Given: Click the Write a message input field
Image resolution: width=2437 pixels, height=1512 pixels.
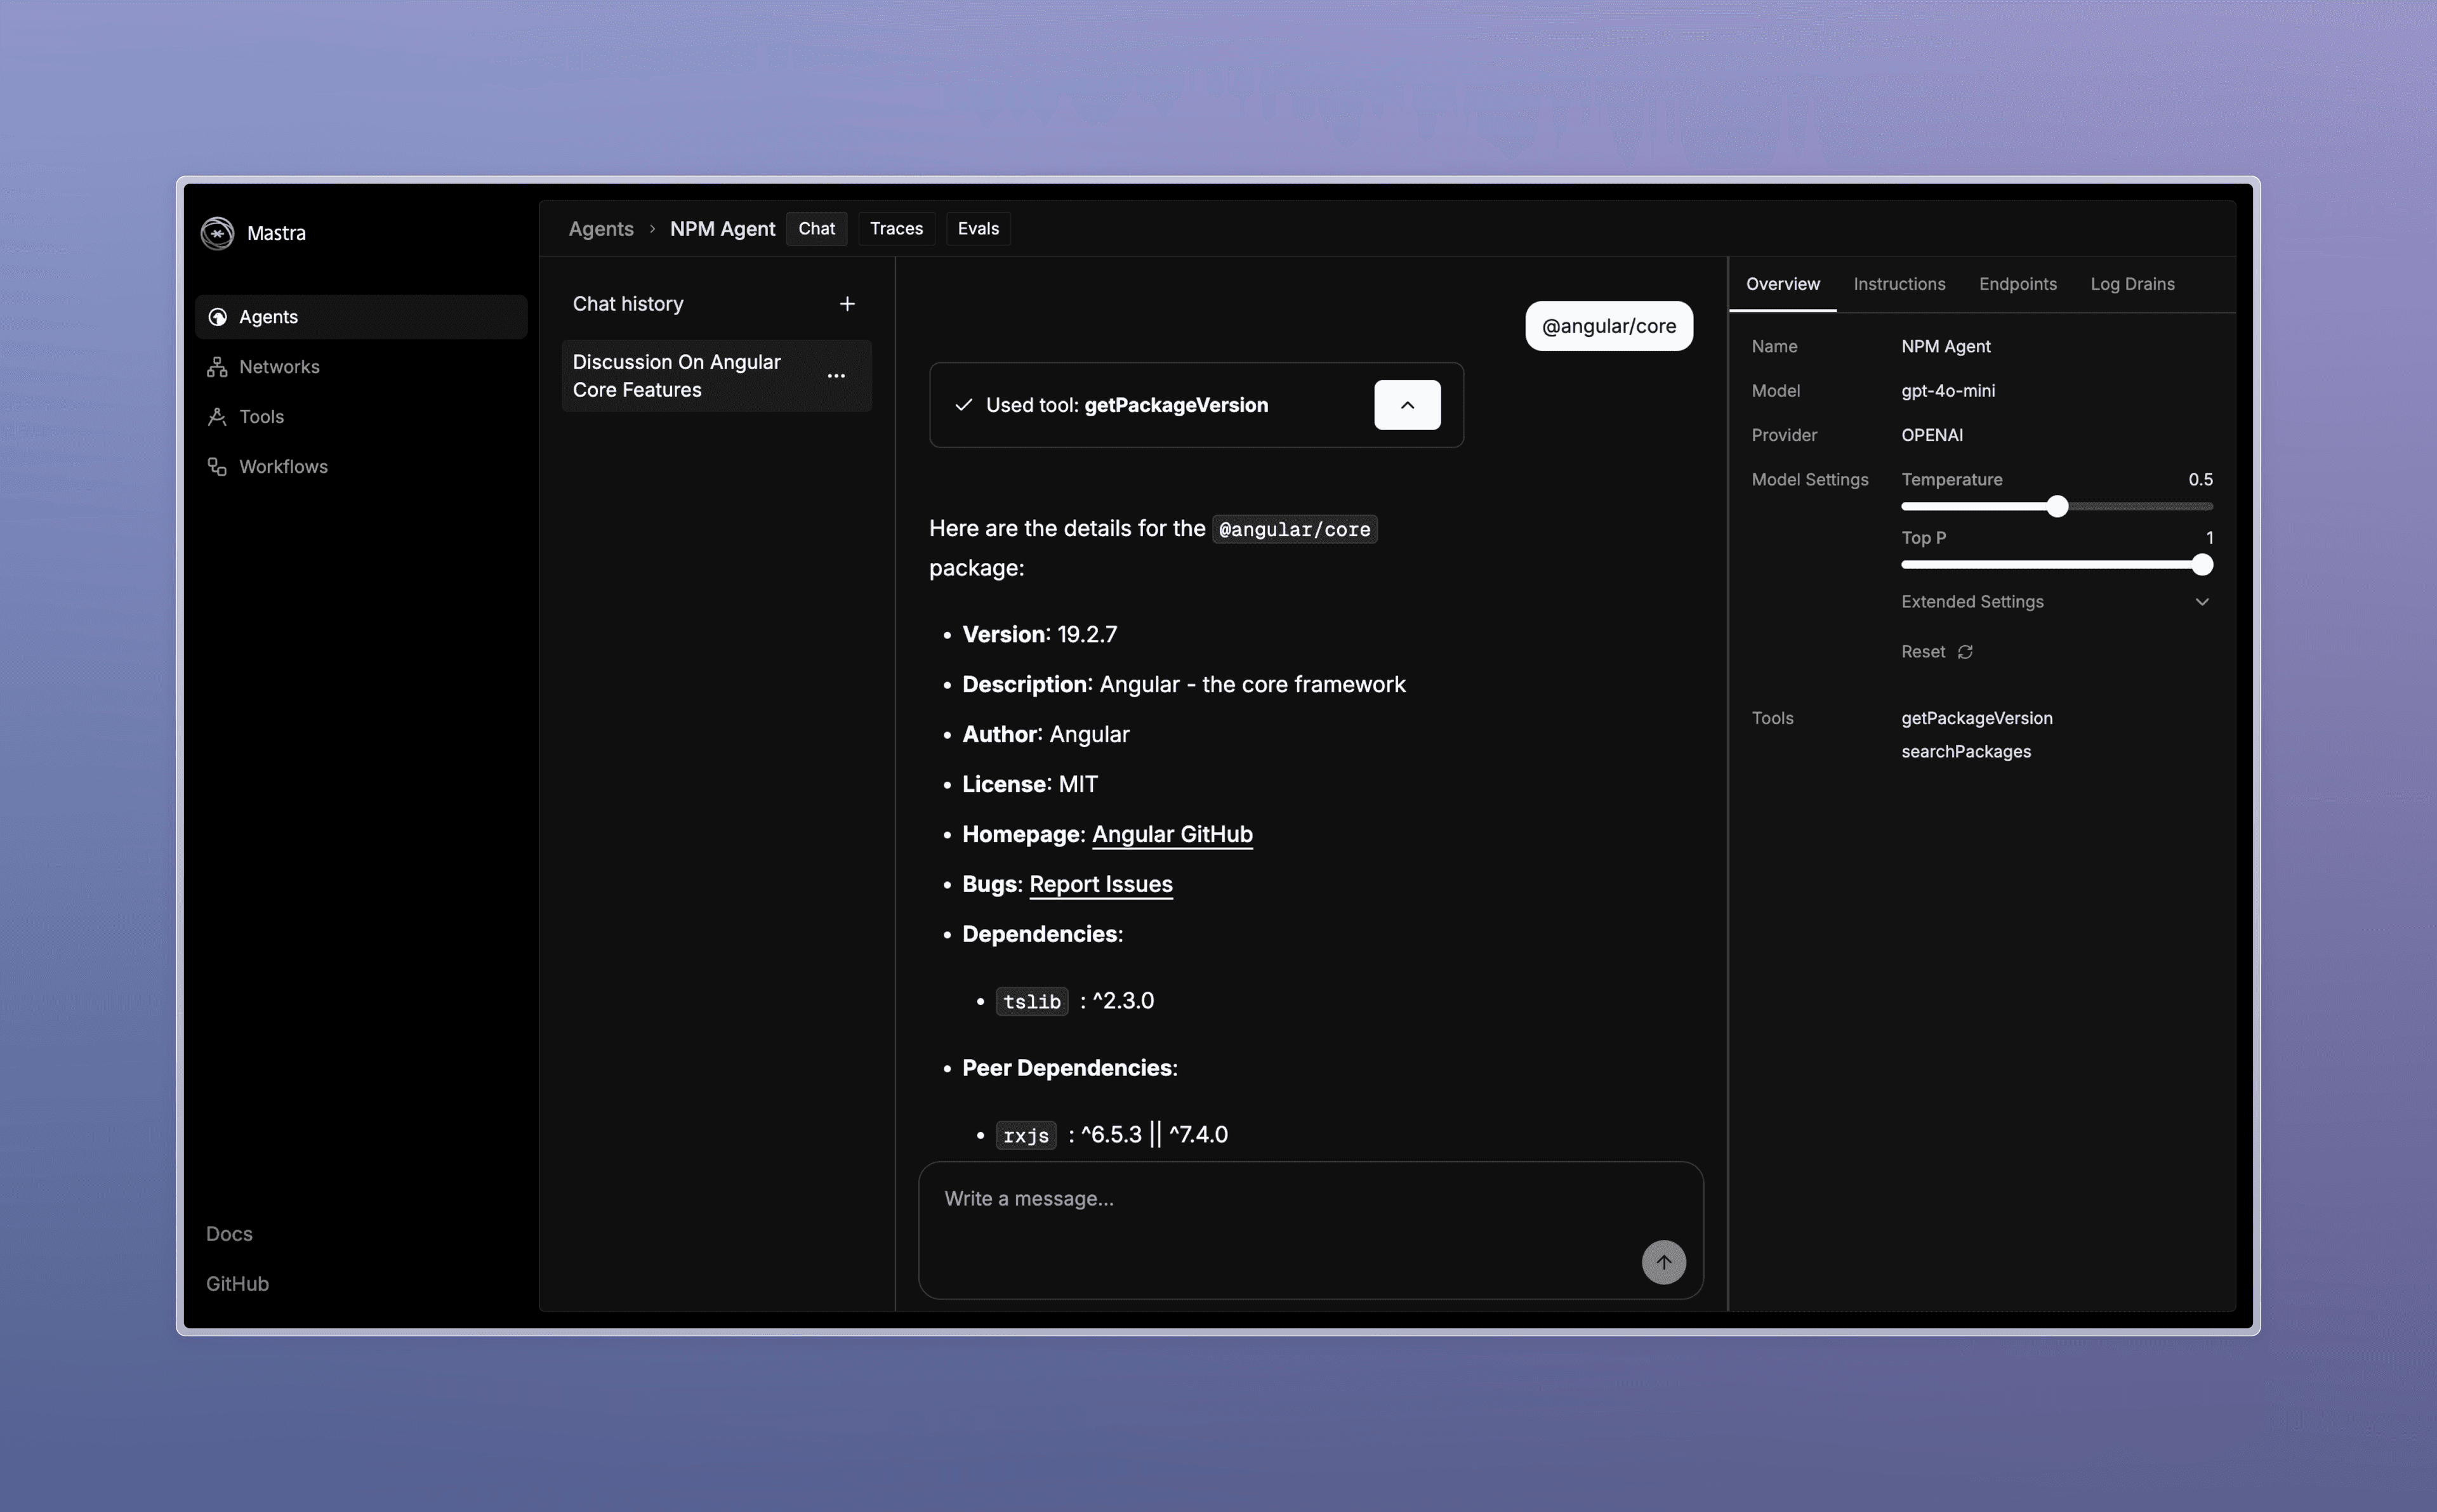Looking at the screenshot, I should (1280, 1199).
